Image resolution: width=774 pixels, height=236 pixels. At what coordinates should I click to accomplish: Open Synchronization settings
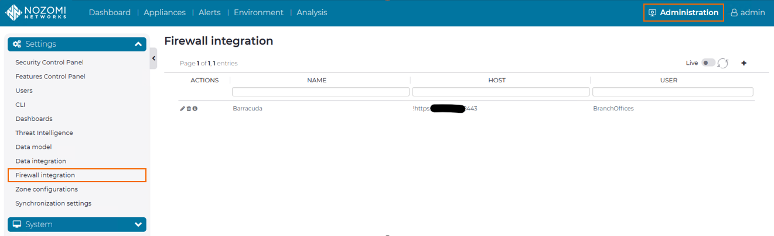[53, 203]
